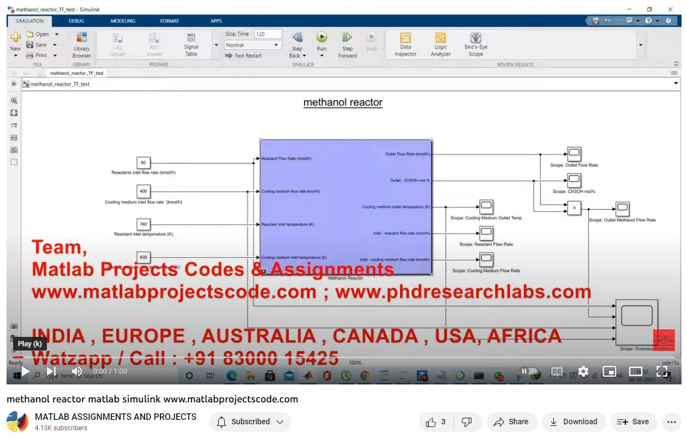Open the Data Inspector
This screenshot has height=439, width=687.
[405, 44]
